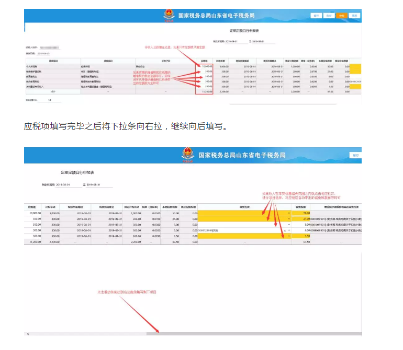This screenshot has height=350, width=403.
Task: Click the white button right of the orange one
Action: (354, 16)
